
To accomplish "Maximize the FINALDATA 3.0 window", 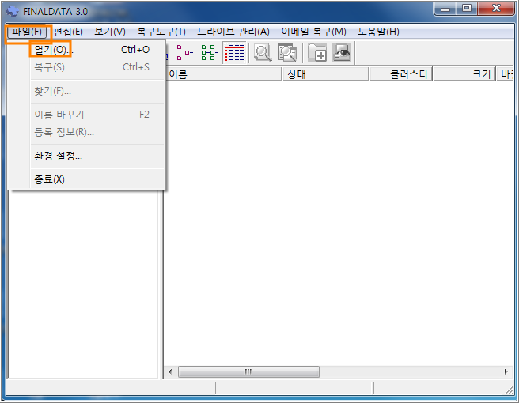I will tap(467, 8).
